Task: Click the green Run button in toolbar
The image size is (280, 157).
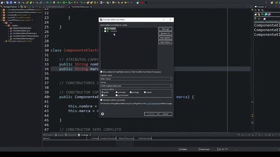Action: (x=64, y=3)
